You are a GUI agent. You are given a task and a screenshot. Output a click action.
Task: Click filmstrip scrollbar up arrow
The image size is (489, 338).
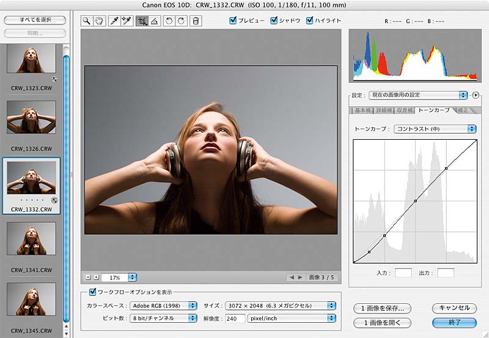tap(66, 326)
